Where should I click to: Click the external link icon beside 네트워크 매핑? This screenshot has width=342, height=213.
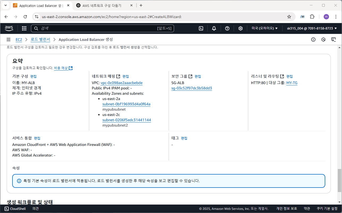tap(118, 76)
